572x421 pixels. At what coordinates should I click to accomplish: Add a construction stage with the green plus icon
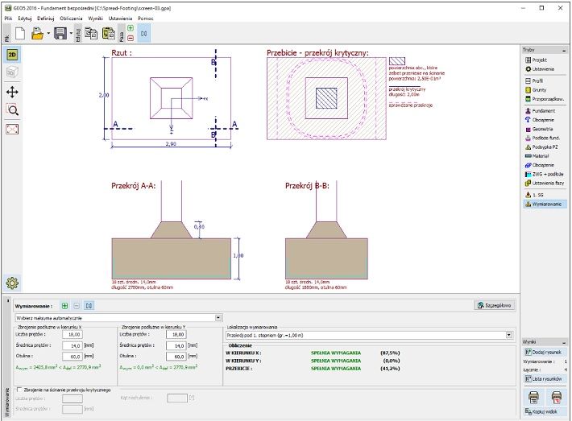(x=131, y=28)
